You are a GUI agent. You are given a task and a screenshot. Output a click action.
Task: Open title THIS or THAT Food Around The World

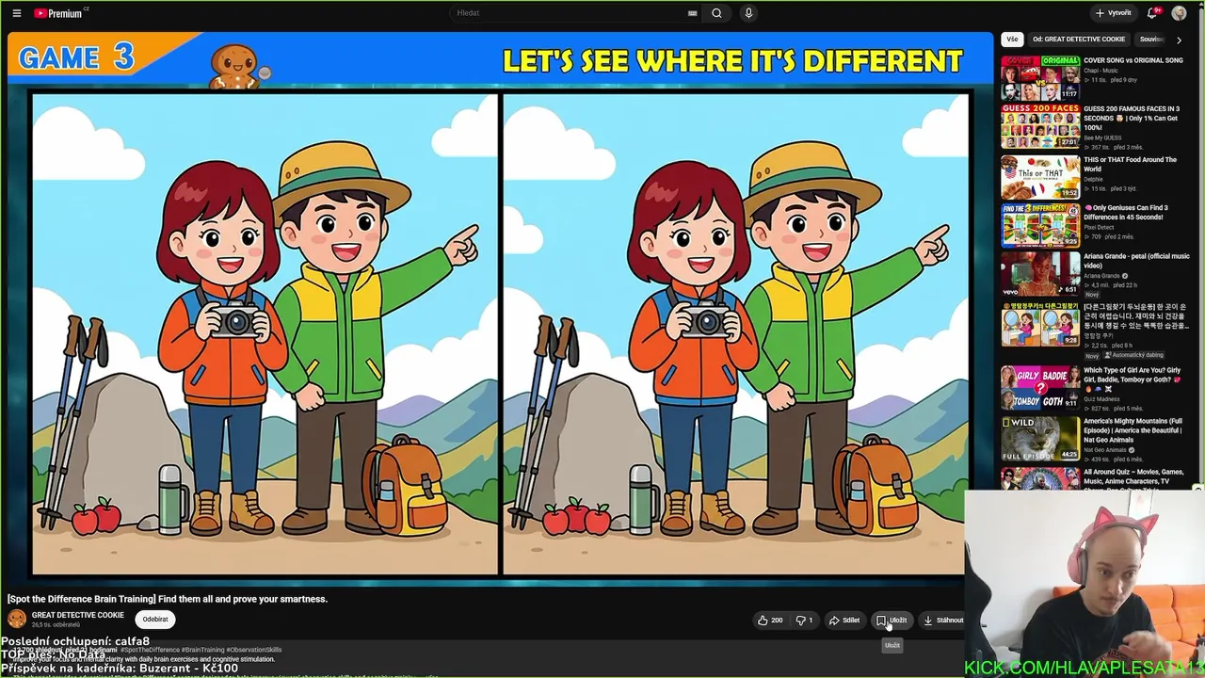click(x=1131, y=164)
